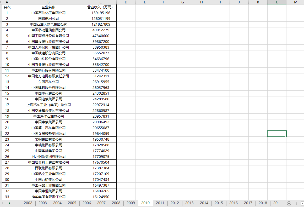Select cell 河北钢铁集团有限公司
This screenshot has height=207, width=304.
pyautogui.click(x=48, y=157)
